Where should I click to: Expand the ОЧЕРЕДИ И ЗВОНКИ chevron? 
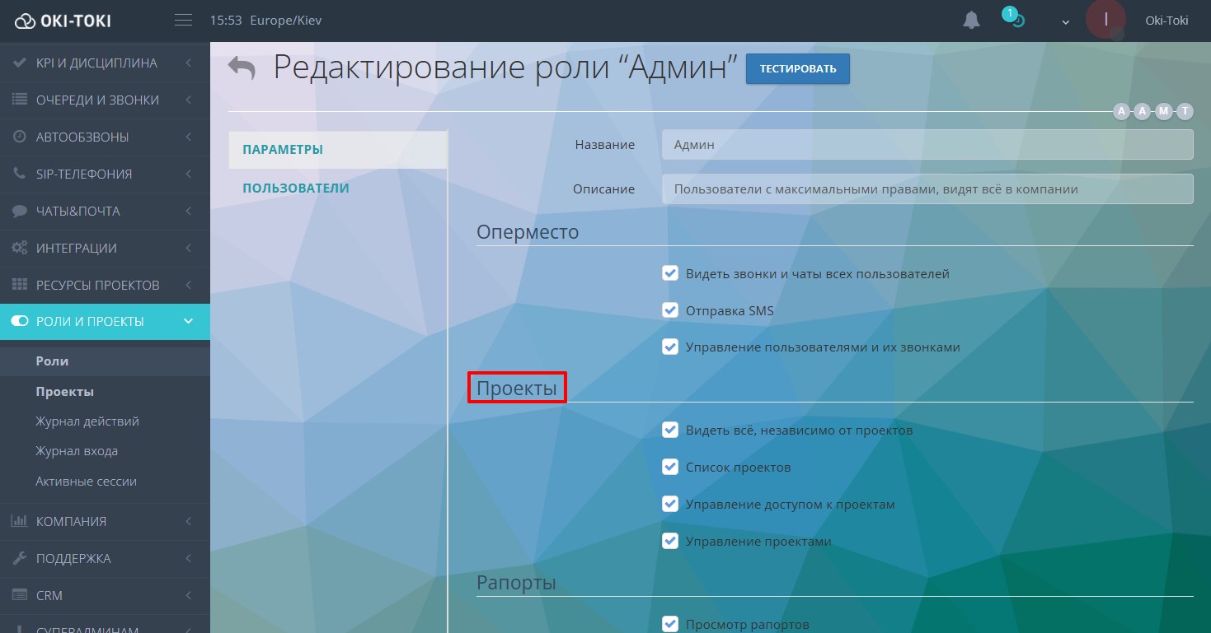(189, 100)
